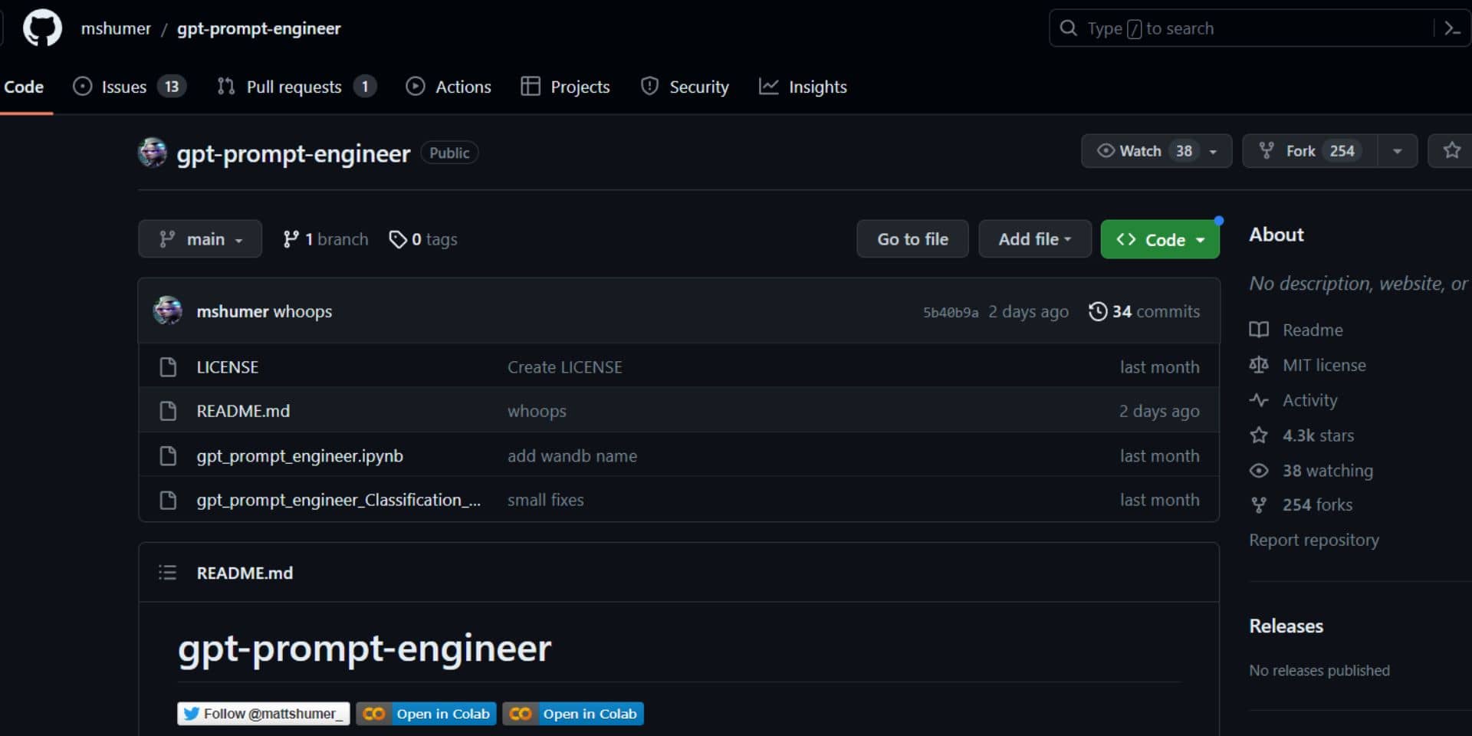Open the 34 commits history link
The image size is (1472, 736).
click(x=1144, y=311)
